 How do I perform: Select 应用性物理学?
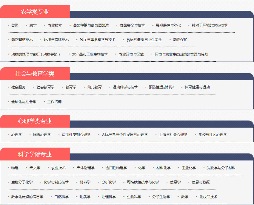pos(116,168)
